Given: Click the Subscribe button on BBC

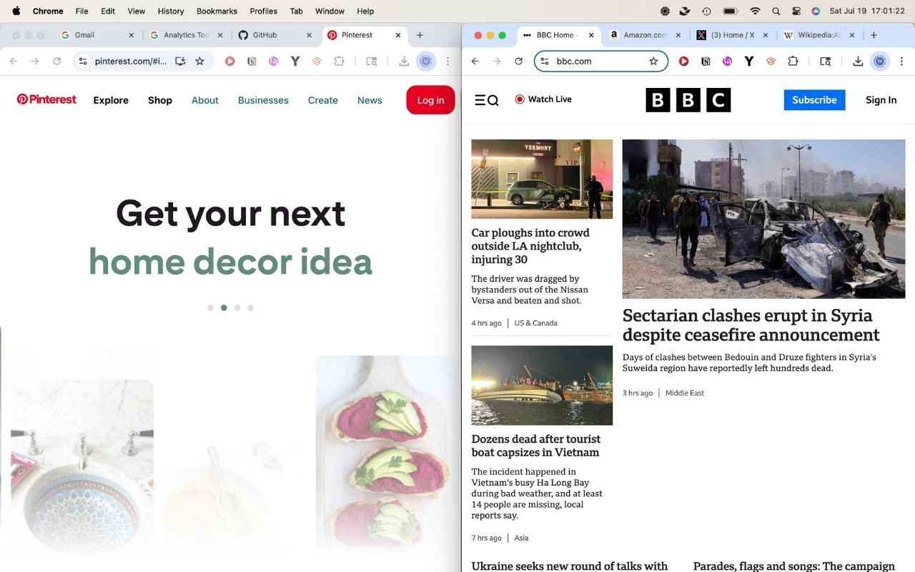Looking at the screenshot, I should tap(813, 99).
